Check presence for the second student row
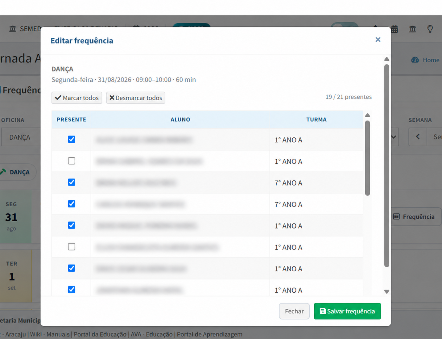Viewport: 442px width, 339px height. point(72,161)
